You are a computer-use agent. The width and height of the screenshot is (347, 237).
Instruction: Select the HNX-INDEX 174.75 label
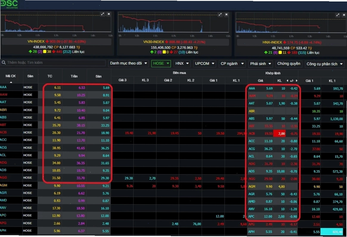coord(292,42)
